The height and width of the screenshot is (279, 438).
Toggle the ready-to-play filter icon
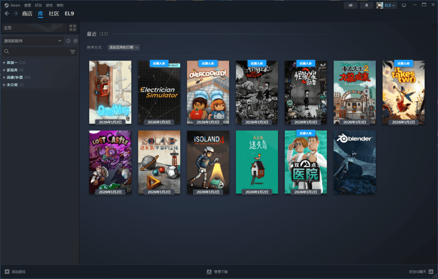coord(76,41)
